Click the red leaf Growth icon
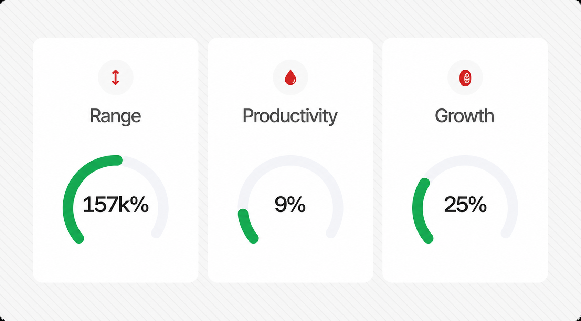 click(465, 78)
